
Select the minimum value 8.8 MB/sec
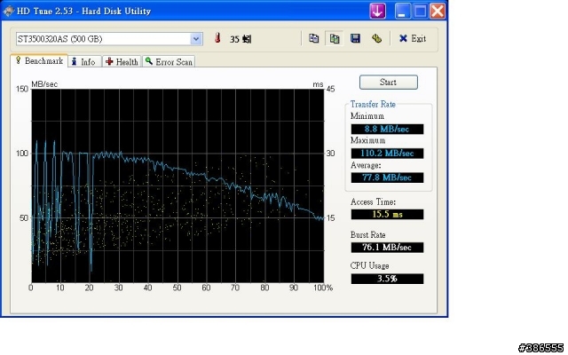[x=387, y=129]
